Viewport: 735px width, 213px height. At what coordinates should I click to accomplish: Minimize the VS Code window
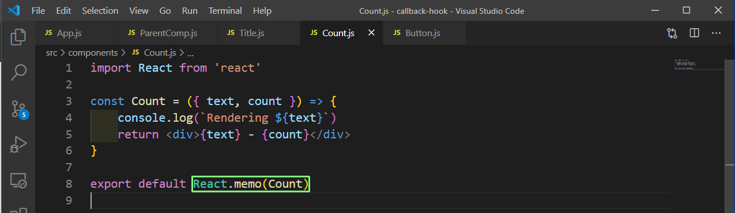pyautogui.click(x=655, y=10)
